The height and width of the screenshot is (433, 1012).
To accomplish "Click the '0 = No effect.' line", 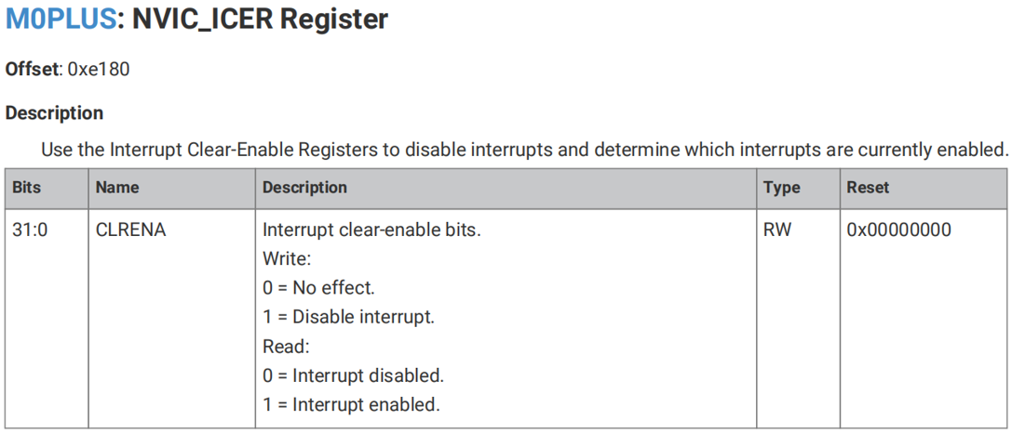I will (x=318, y=288).
